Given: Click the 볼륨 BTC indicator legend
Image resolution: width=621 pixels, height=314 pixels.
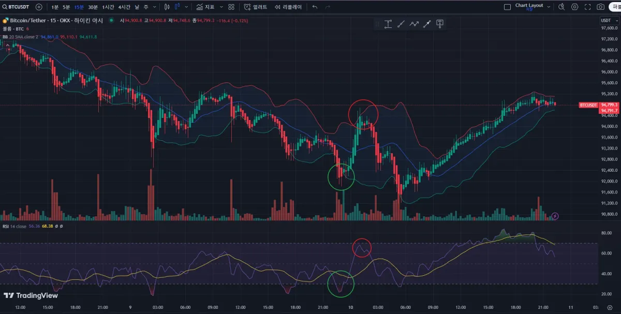Looking at the screenshot, I should pos(13,29).
